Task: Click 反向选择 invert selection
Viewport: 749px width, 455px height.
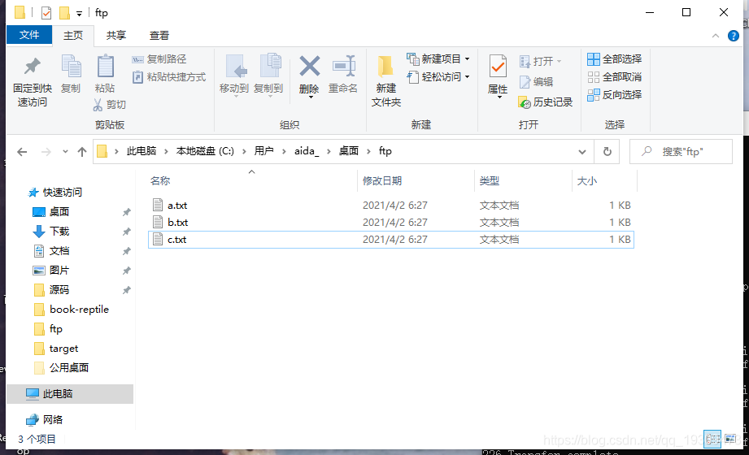Action: (614, 95)
